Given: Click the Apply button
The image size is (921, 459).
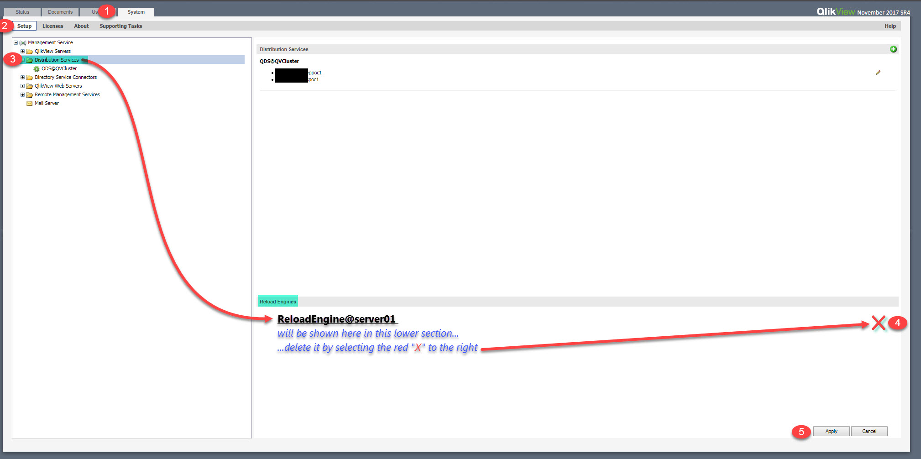Looking at the screenshot, I should tap(831, 431).
